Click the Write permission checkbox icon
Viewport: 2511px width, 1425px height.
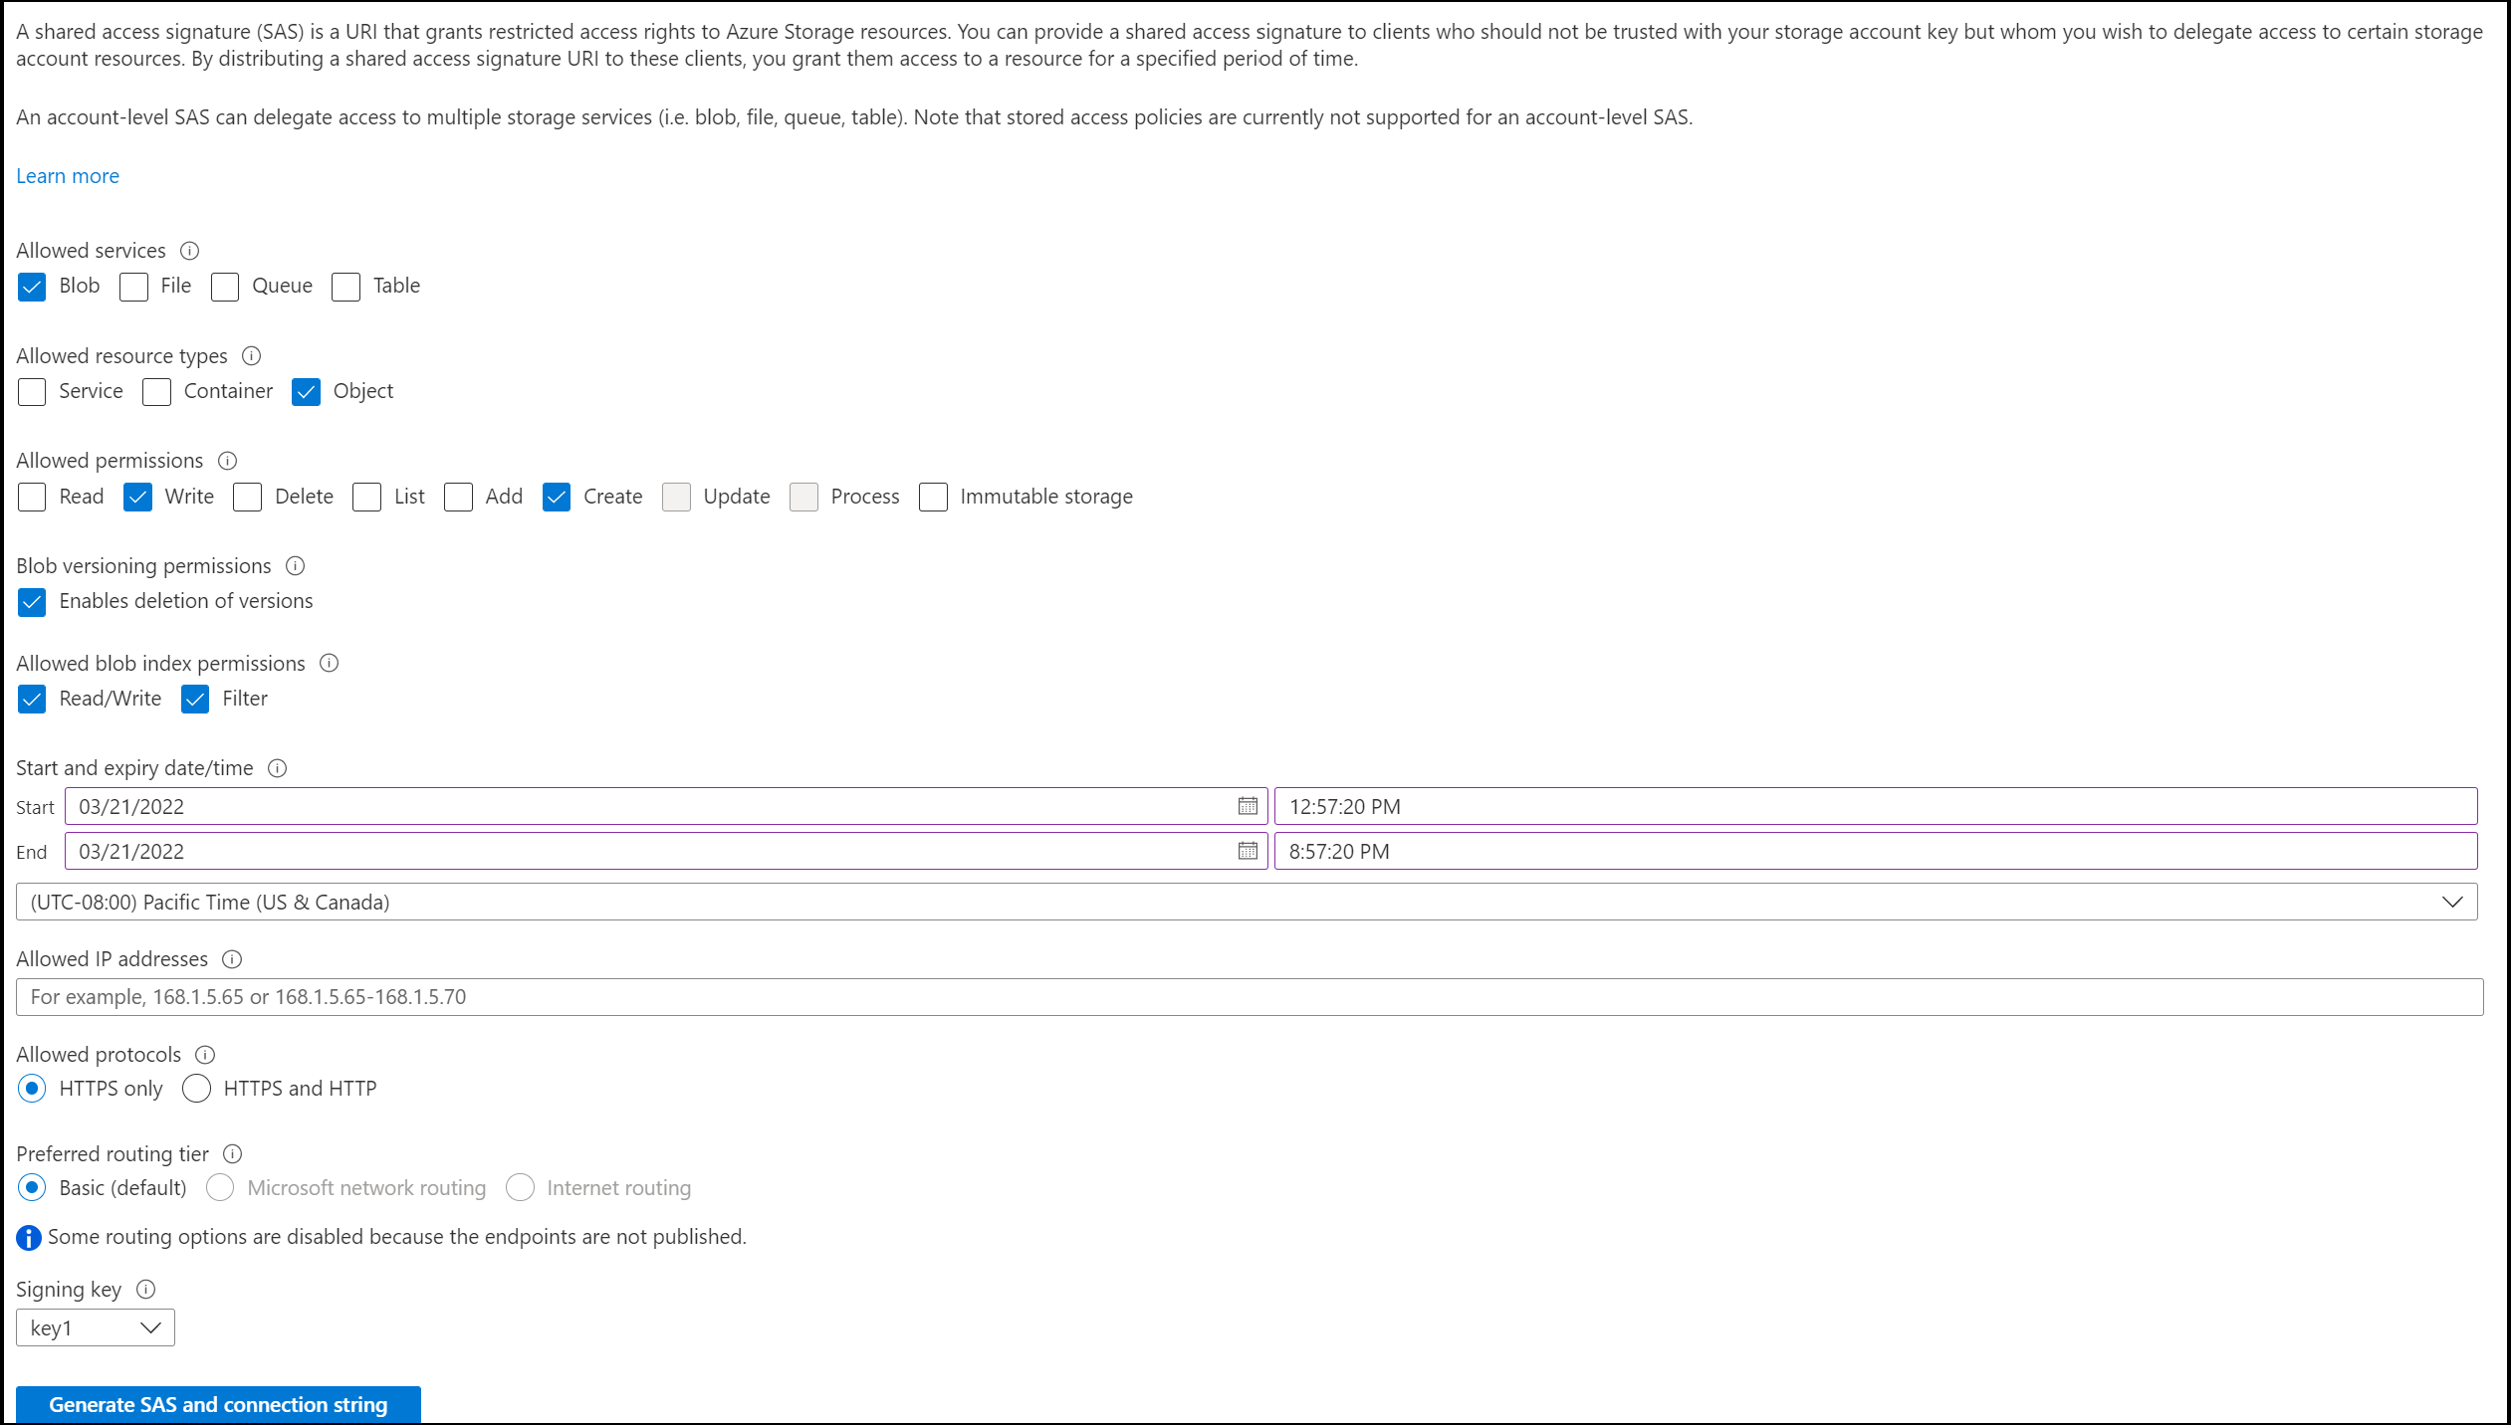point(138,497)
